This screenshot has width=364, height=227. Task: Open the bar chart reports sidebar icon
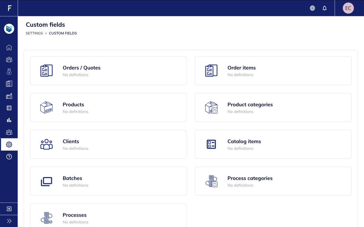9,120
